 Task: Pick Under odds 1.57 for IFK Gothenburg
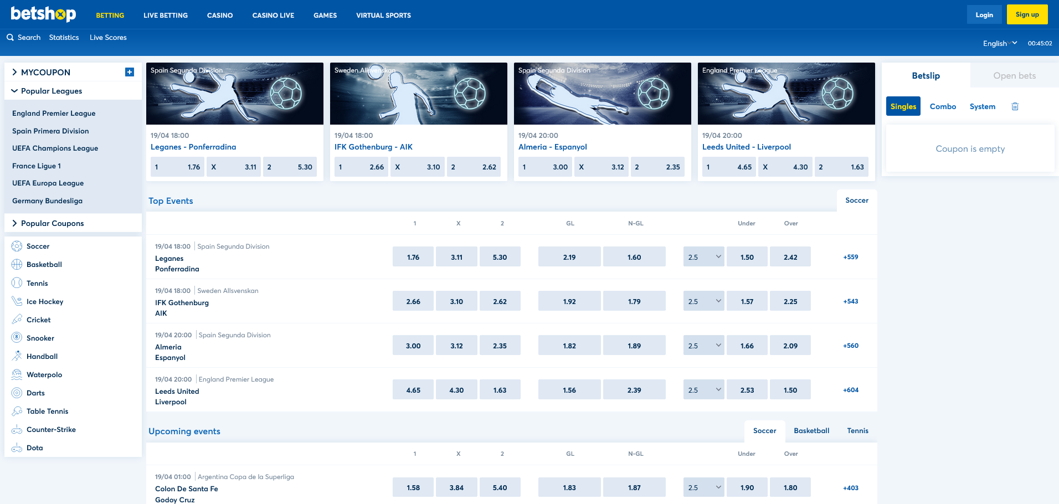point(747,301)
